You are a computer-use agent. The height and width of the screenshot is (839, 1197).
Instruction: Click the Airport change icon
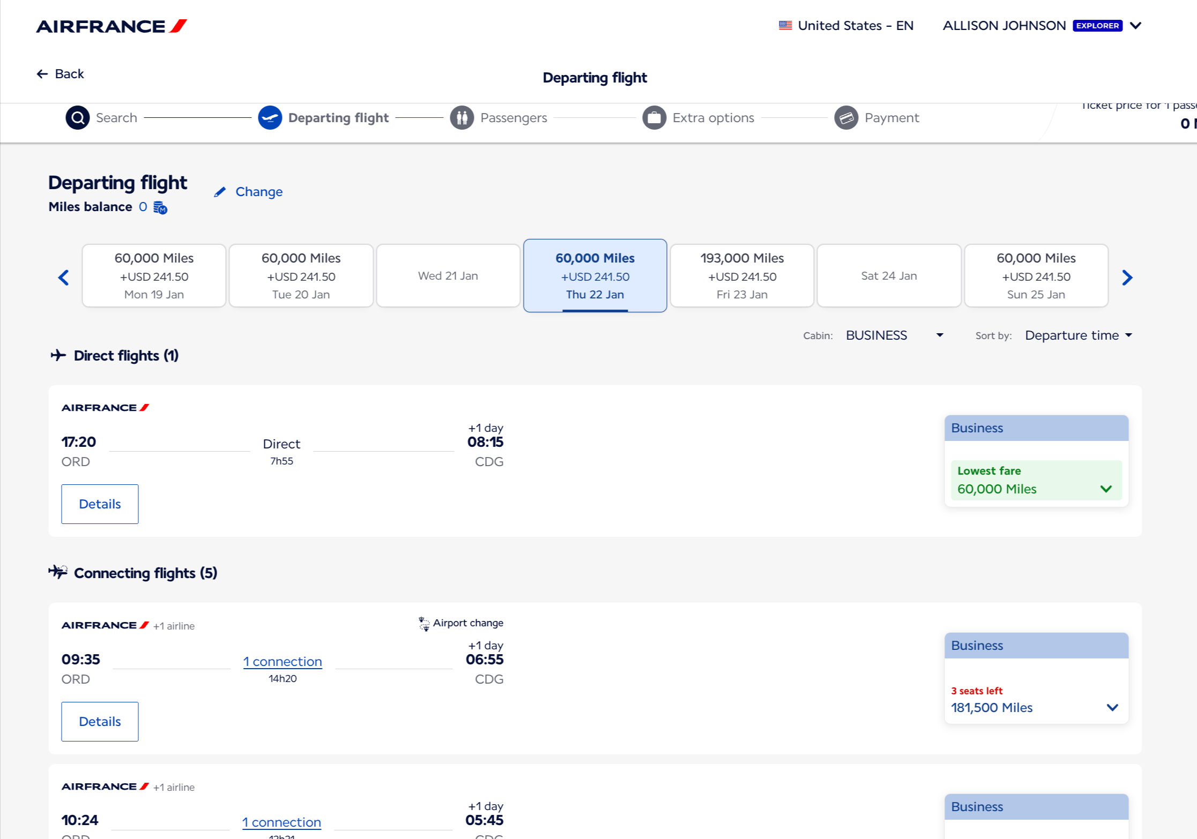coord(424,624)
